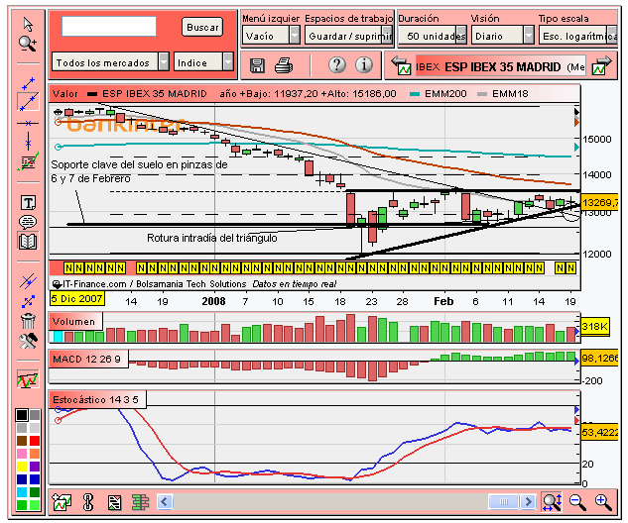The width and height of the screenshot is (628, 523).
Task: Print the chart with printer icon
Action: coord(284,65)
